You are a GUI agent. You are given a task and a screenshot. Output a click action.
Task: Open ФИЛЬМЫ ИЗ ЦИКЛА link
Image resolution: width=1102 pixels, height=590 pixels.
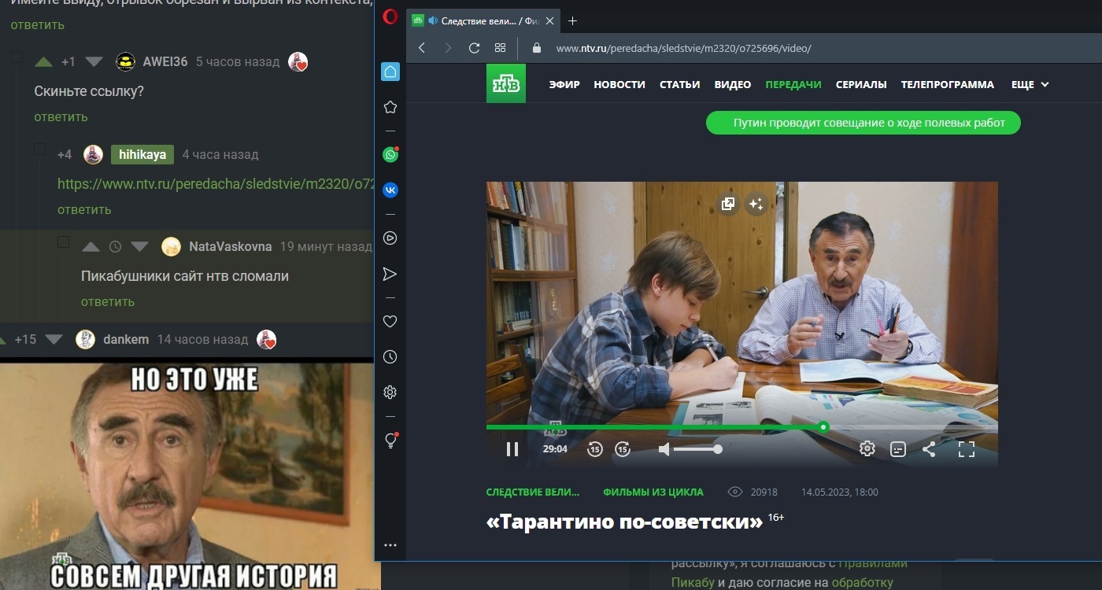pyautogui.click(x=653, y=492)
